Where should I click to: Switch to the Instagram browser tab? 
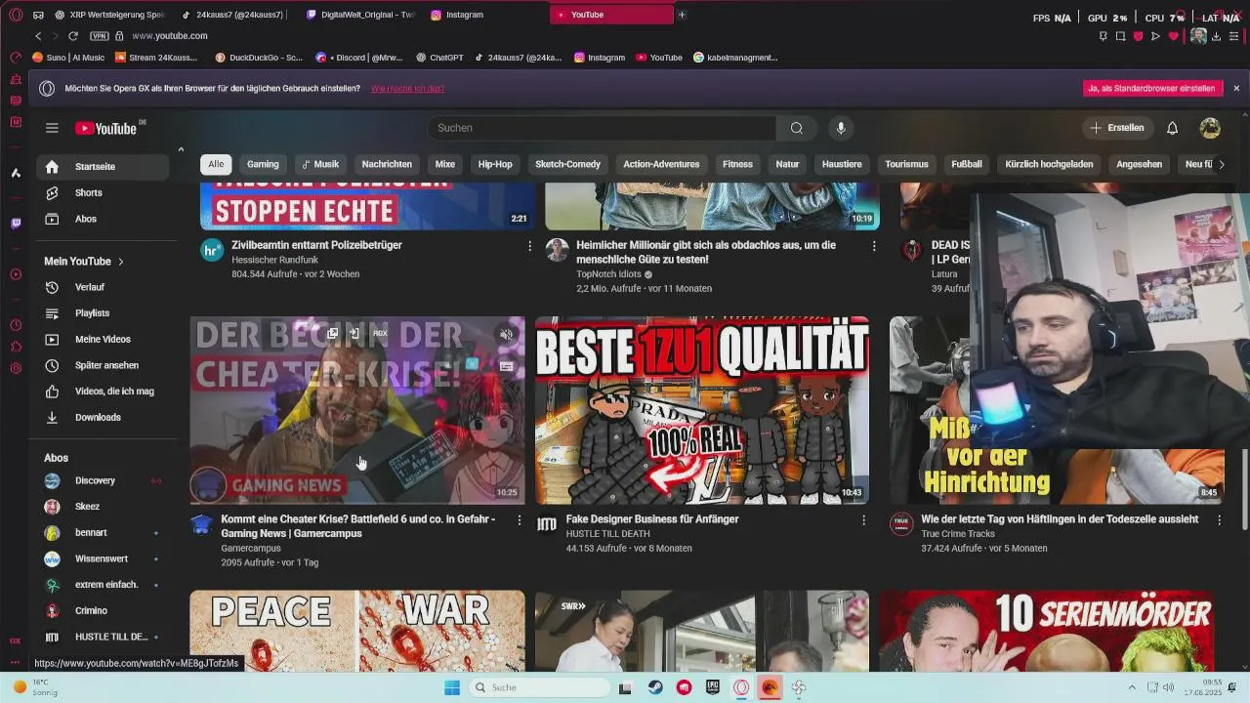click(465, 15)
